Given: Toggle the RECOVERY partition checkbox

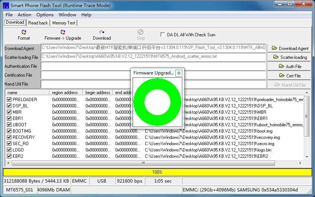Looking at the screenshot, I should coord(9,137).
